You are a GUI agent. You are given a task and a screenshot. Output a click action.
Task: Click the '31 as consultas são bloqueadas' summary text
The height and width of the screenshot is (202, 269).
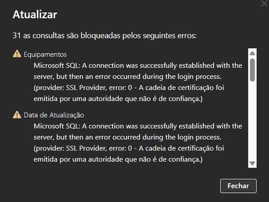click(104, 35)
